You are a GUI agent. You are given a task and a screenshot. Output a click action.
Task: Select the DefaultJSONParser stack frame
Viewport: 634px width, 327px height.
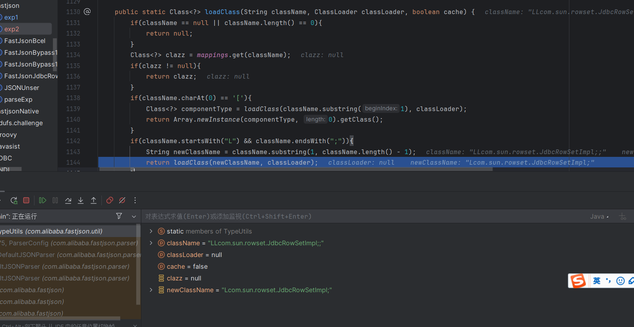[68, 255]
